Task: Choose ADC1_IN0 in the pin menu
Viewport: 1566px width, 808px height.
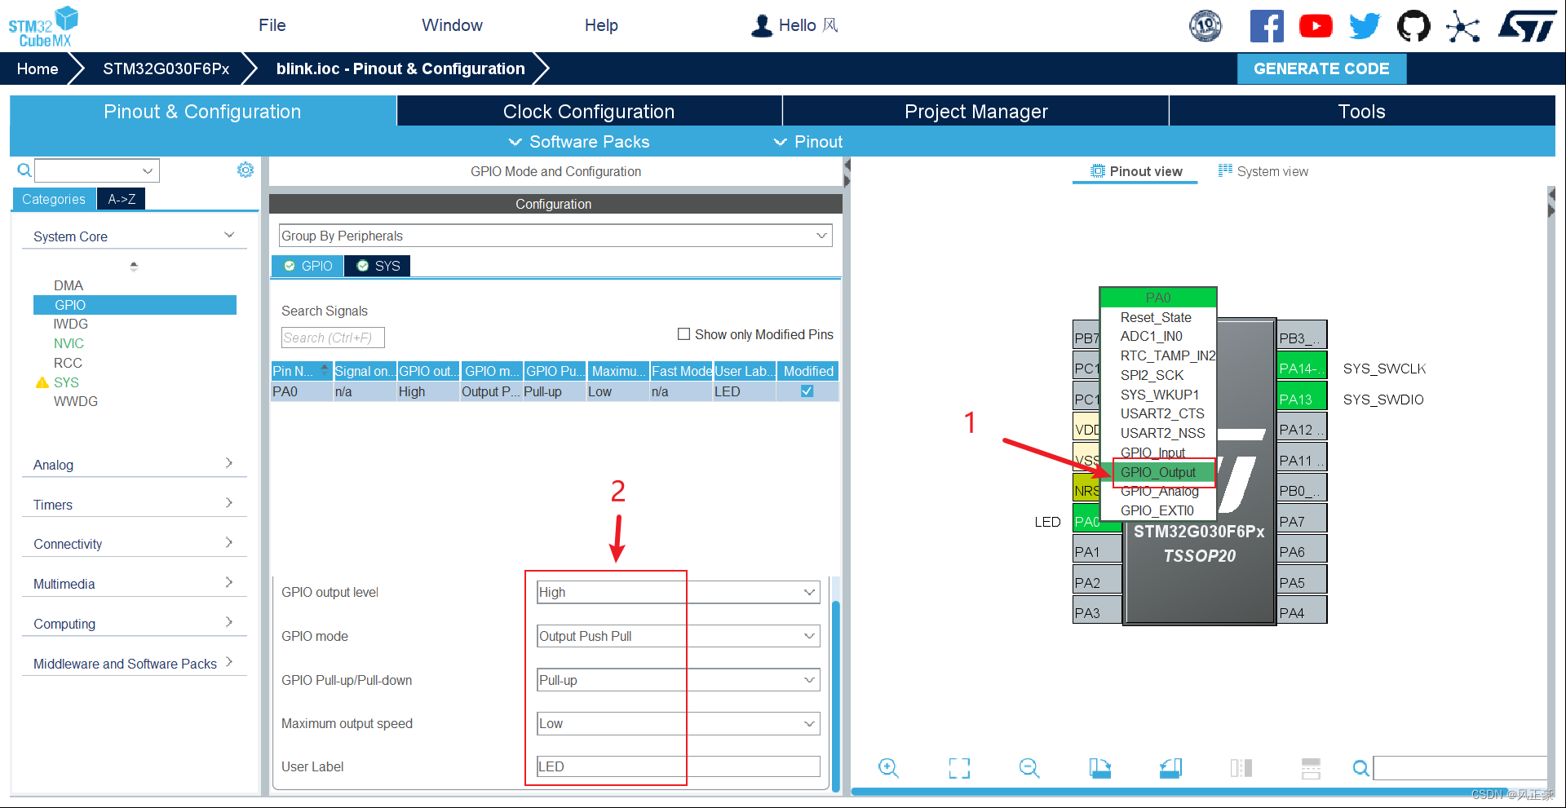Action: [x=1151, y=336]
